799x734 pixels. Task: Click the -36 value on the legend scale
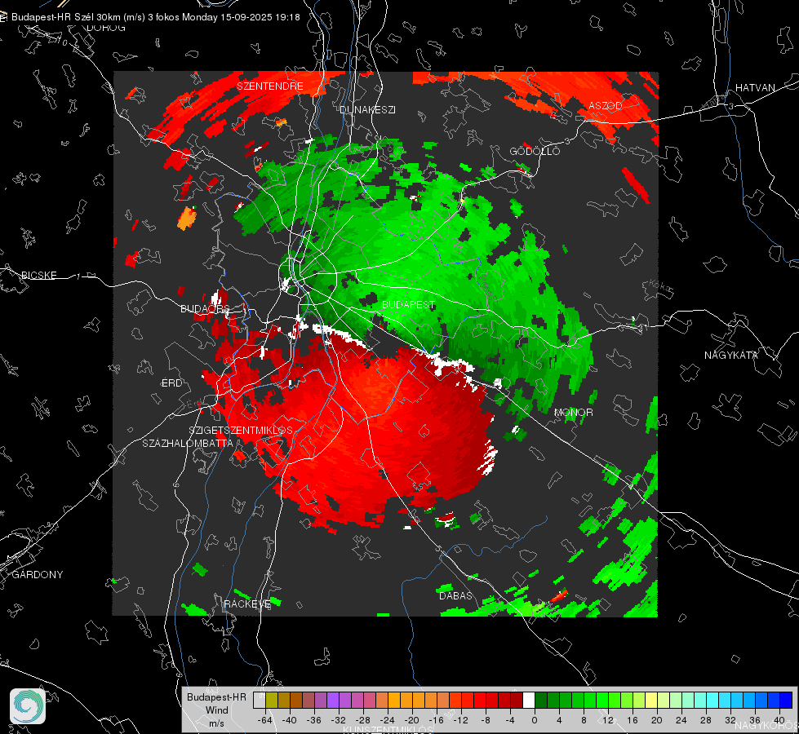coord(314,720)
